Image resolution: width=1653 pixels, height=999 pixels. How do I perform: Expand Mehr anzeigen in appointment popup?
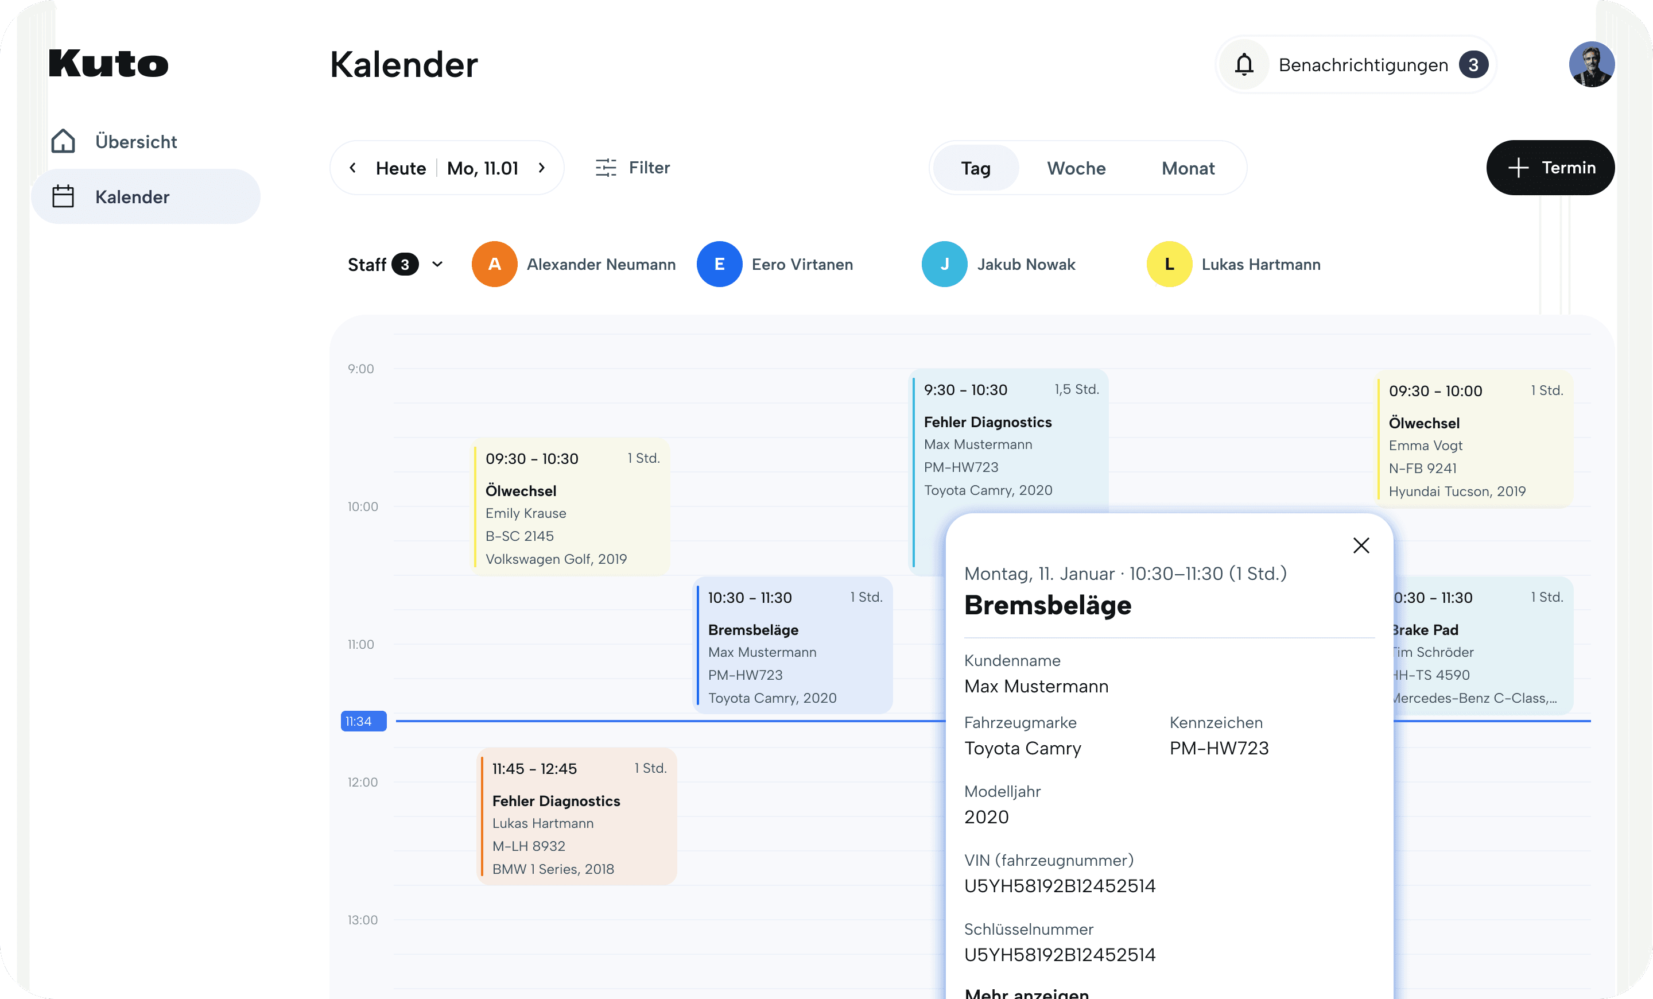pos(1026,992)
